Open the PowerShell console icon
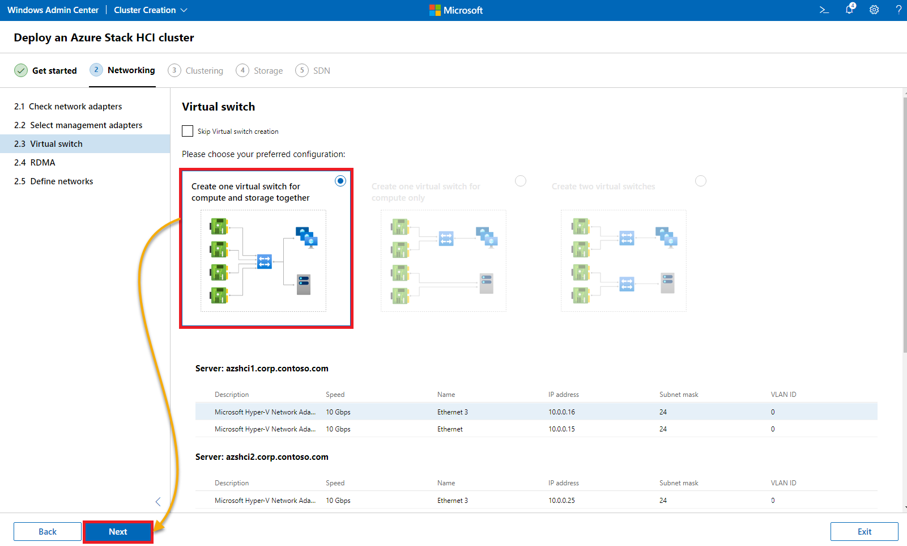This screenshot has width=907, height=546. coord(824,10)
